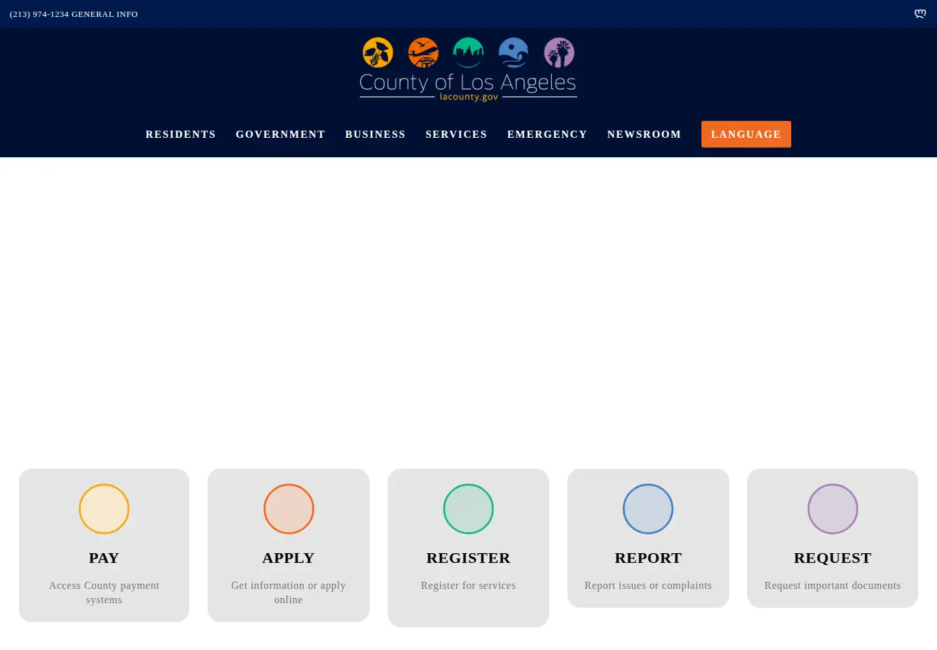937x650 pixels.
Task: Click the small white glyph icon in the top utility bar
Action: (920, 14)
